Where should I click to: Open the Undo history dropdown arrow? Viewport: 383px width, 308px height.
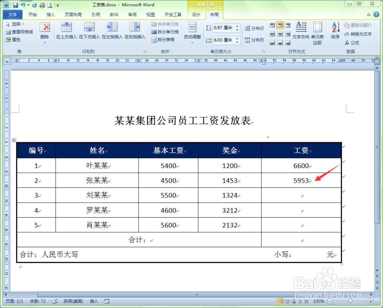[28, 5]
